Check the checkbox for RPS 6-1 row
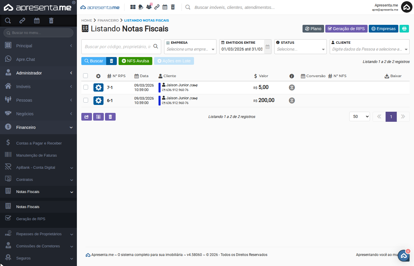This screenshot has width=414, height=266. tap(86, 100)
